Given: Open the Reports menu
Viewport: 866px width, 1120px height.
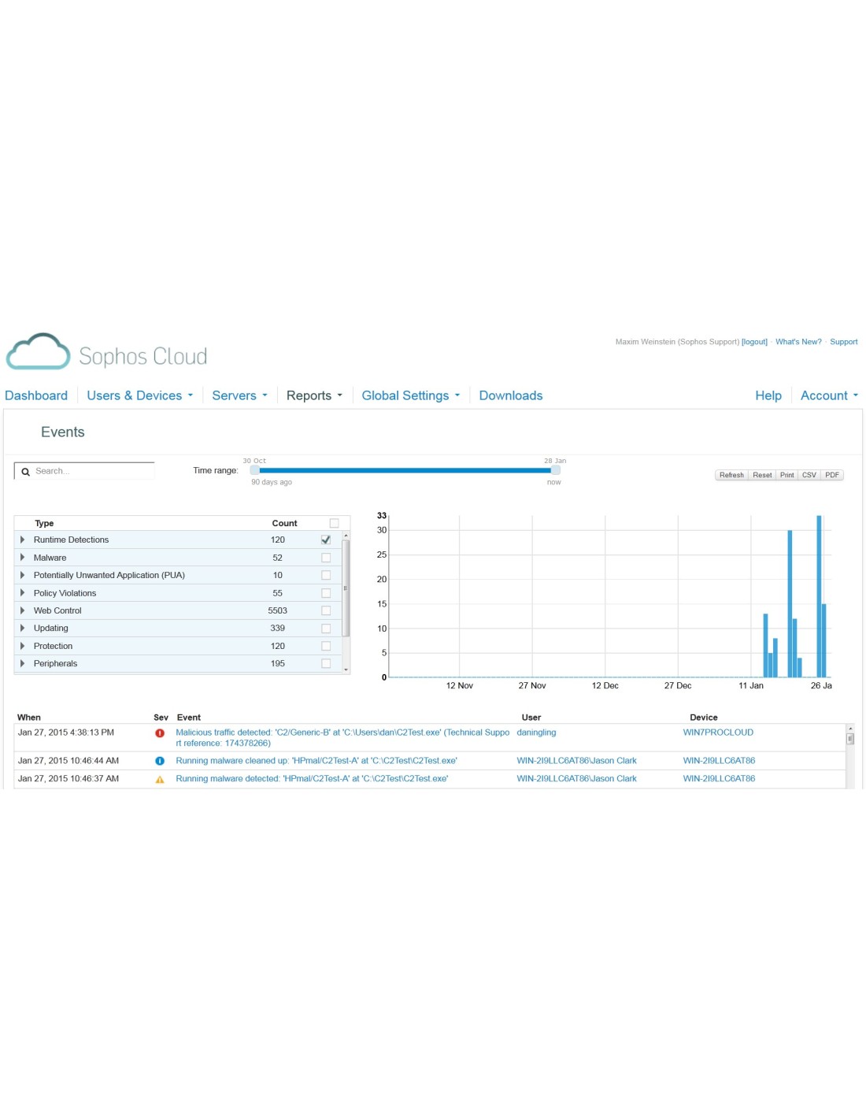Looking at the screenshot, I should click(313, 395).
